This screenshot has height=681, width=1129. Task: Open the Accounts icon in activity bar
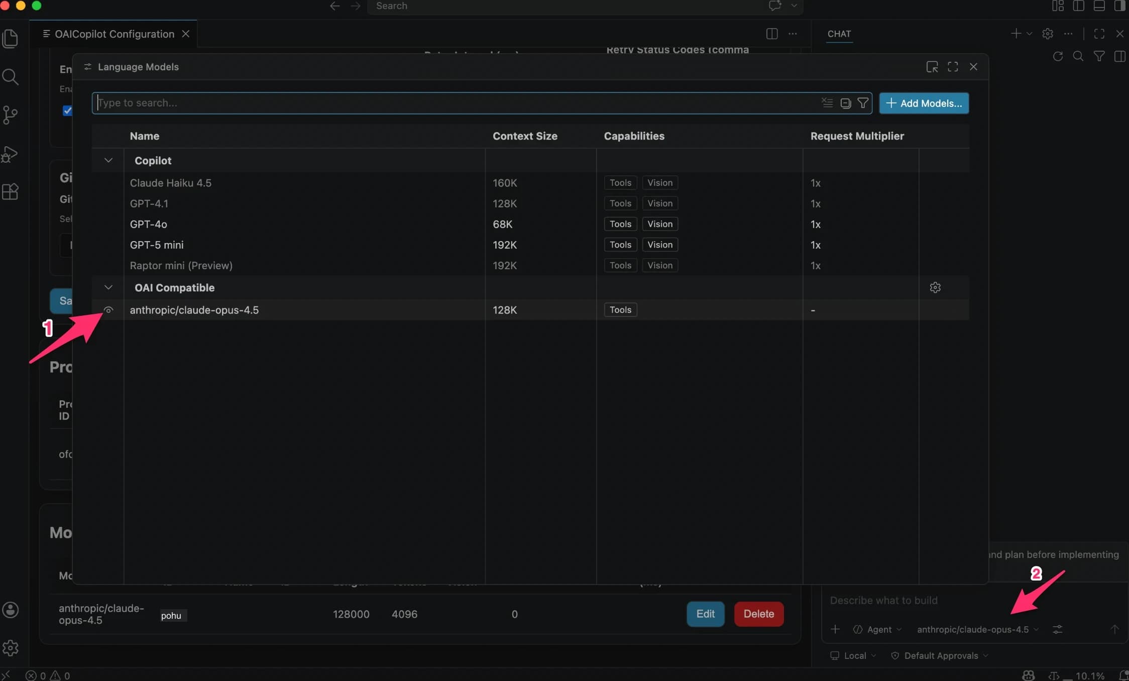pos(11,610)
